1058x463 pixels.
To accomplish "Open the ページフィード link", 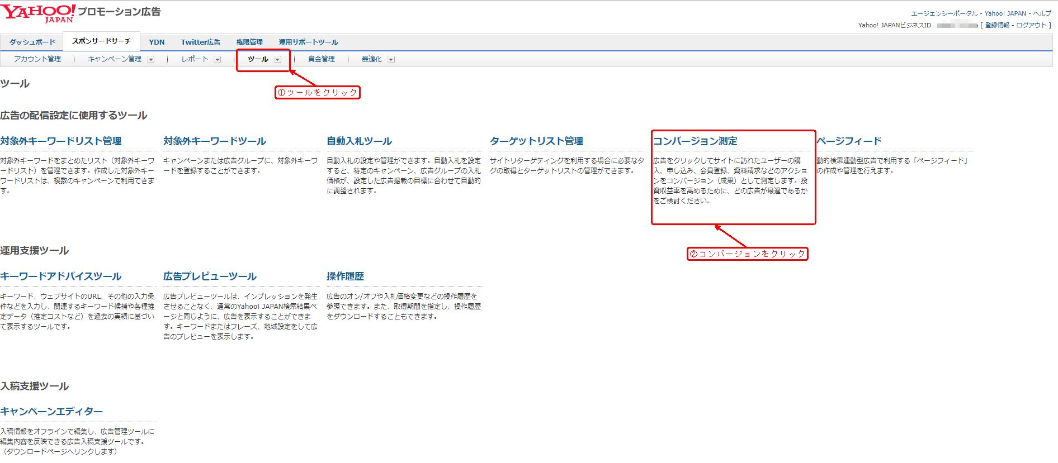I will pos(849,141).
